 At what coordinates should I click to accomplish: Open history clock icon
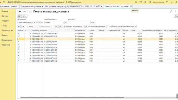point(140,2)
